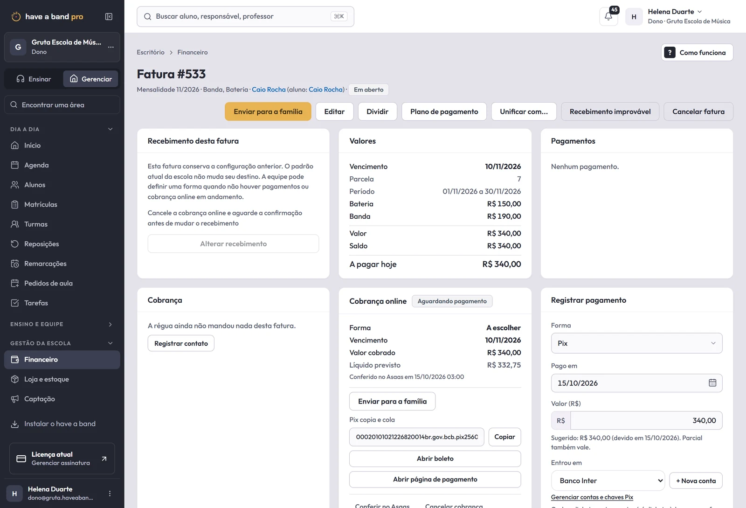Click Recebimento improvável button
The width and height of the screenshot is (746, 508).
pos(610,111)
